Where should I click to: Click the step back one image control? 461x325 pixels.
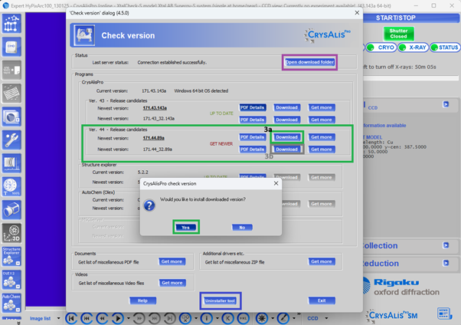tap(103, 318)
